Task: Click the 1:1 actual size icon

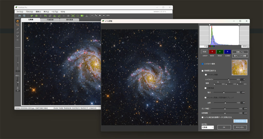Action: (92, 16)
